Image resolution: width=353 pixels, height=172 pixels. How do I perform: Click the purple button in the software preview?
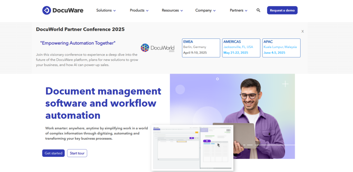pos(207,141)
